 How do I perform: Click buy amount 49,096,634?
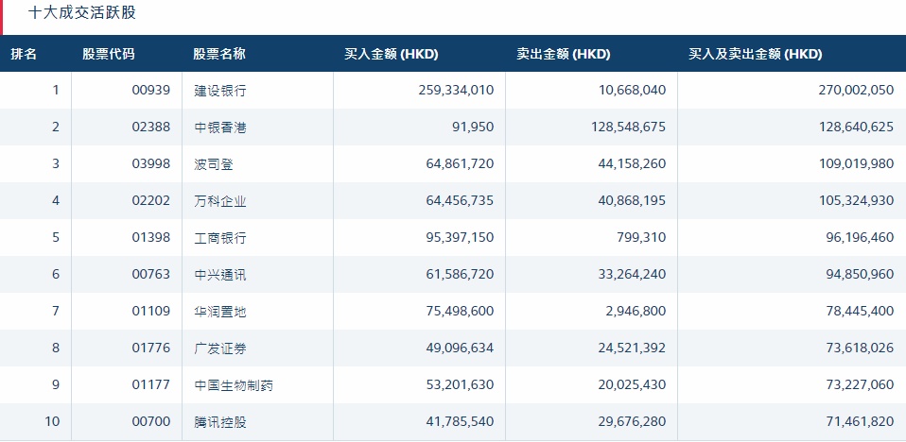pos(460,348)
